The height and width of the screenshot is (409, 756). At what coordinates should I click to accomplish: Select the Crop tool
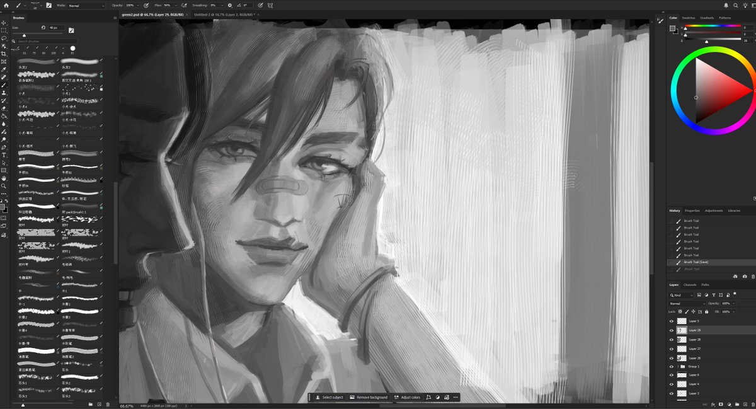coord(4,54)
